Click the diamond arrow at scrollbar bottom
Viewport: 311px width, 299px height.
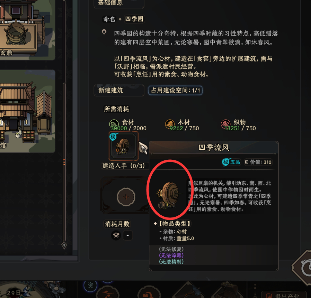64,245
